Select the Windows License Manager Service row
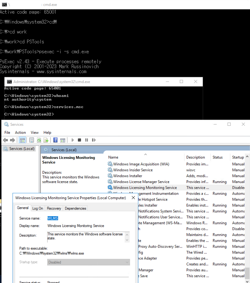Image resolution: width=250 pixels, height=283 pixels. point(176,182)
